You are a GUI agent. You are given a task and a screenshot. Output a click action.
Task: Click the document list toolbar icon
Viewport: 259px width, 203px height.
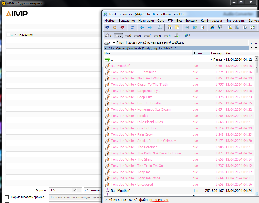[245, 27]
